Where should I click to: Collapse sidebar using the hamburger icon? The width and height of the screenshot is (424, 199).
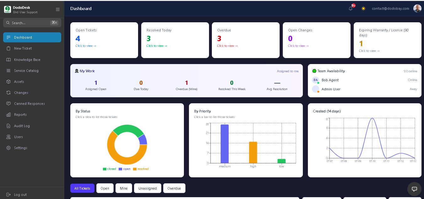coord(58,9)
